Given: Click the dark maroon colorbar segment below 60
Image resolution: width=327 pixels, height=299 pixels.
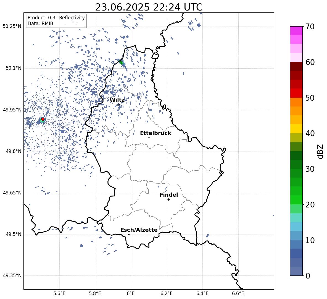Looking at the screenshot, I should [296, 66].
